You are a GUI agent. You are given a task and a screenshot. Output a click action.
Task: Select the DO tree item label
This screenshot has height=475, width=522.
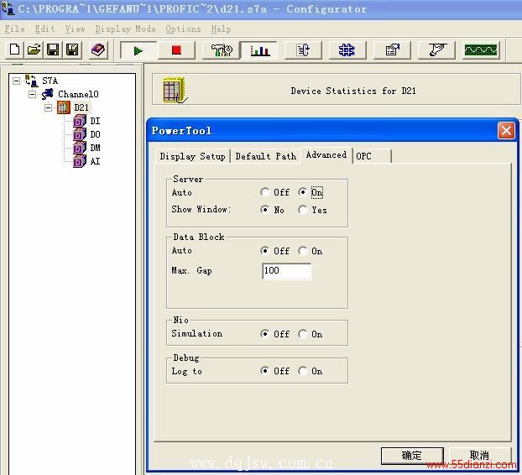(95, 134)
